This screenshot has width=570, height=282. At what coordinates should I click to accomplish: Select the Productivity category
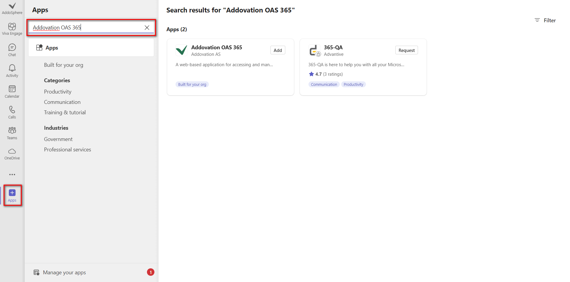tap(58, 92)
